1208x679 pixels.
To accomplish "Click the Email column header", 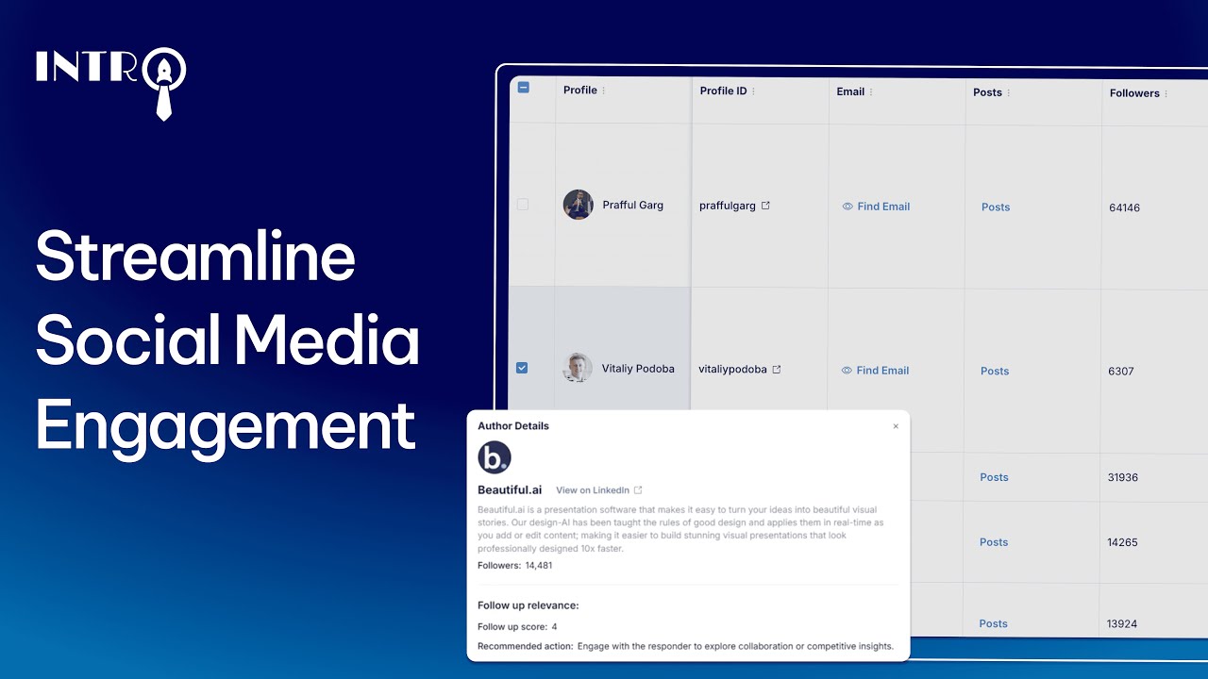I will point(850,92).
